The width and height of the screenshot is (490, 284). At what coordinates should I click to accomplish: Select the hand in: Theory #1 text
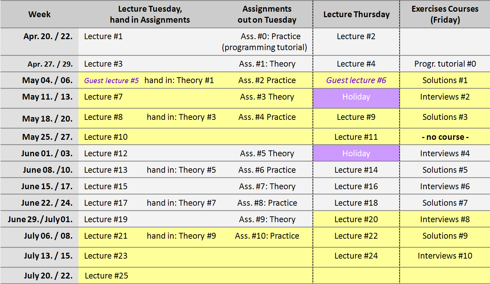click(179, 80)
